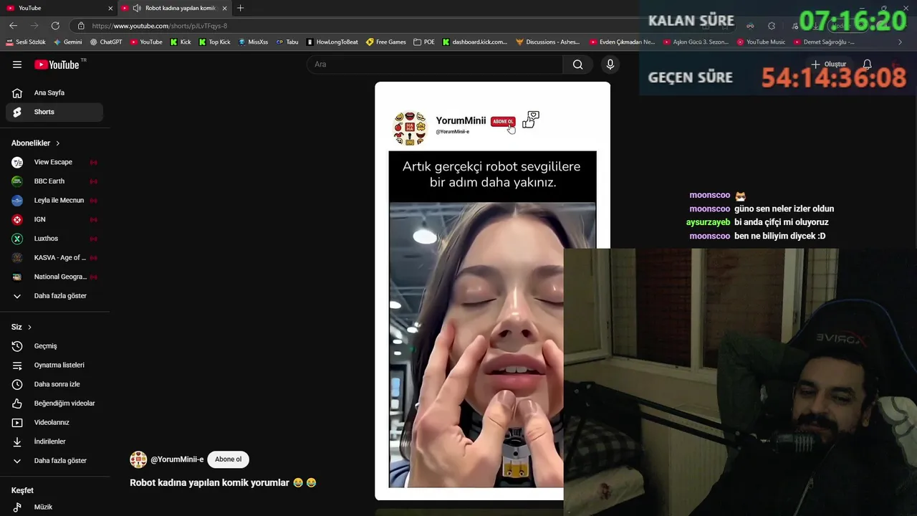The image size is (917, 516).
Task: Open the BBC Earth channel
Action: (54, 181)
